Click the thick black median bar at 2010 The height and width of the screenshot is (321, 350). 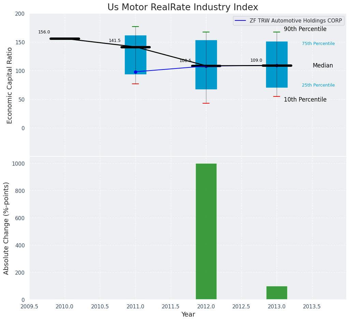(65, 39)
